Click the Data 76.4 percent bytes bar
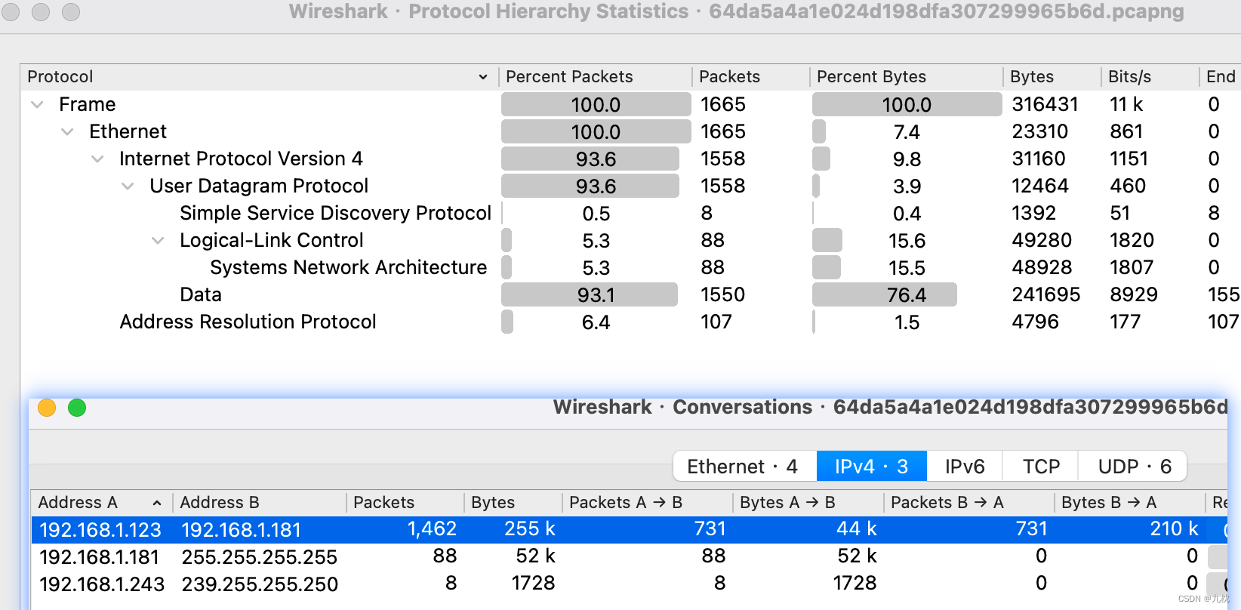1241x610 pixels. click(885, 294)
